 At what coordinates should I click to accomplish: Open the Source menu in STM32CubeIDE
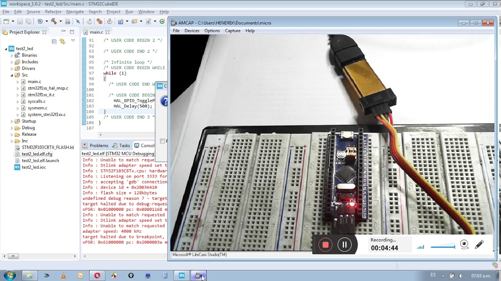pyautogui.click(x=33, y=12)
